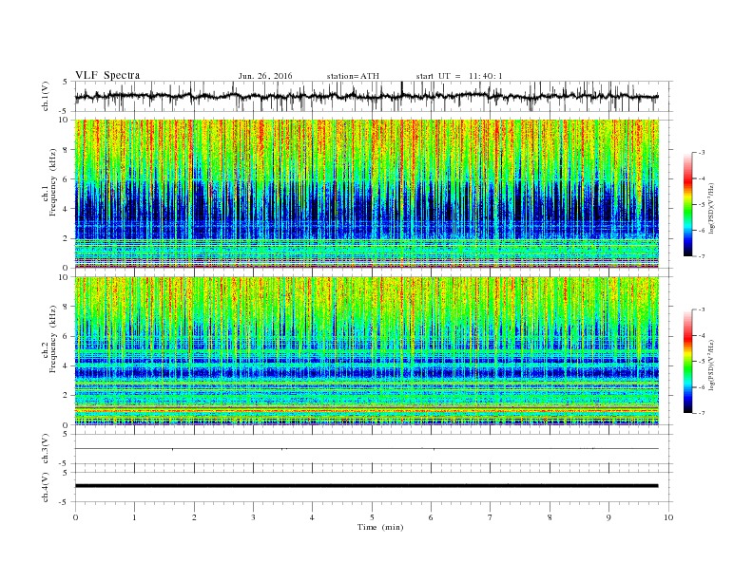Image resolution: width=753 pixels, height=581 pixels.
Task: Click time axis tick label "6"
Action: point(431,517)
